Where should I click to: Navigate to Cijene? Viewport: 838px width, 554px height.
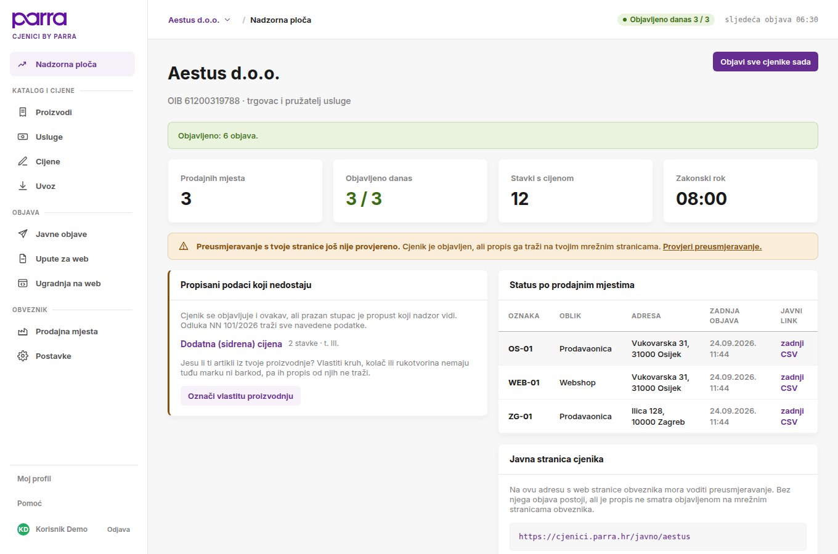pos(72,161)
